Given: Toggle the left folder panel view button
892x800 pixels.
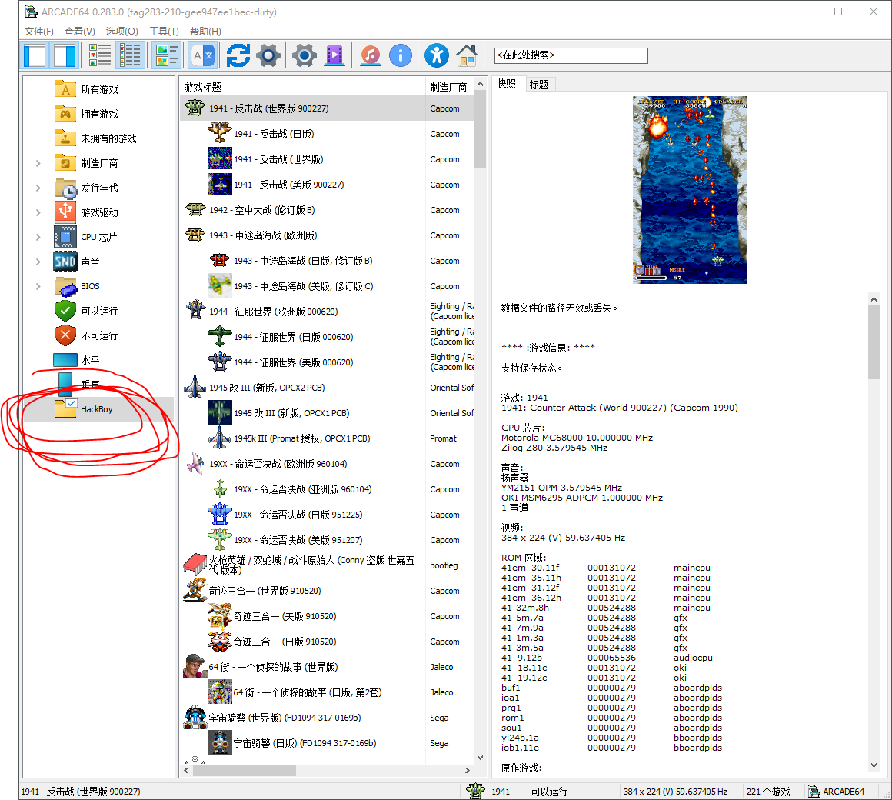Looking at the screenshot, I should [x=35, y=55].
